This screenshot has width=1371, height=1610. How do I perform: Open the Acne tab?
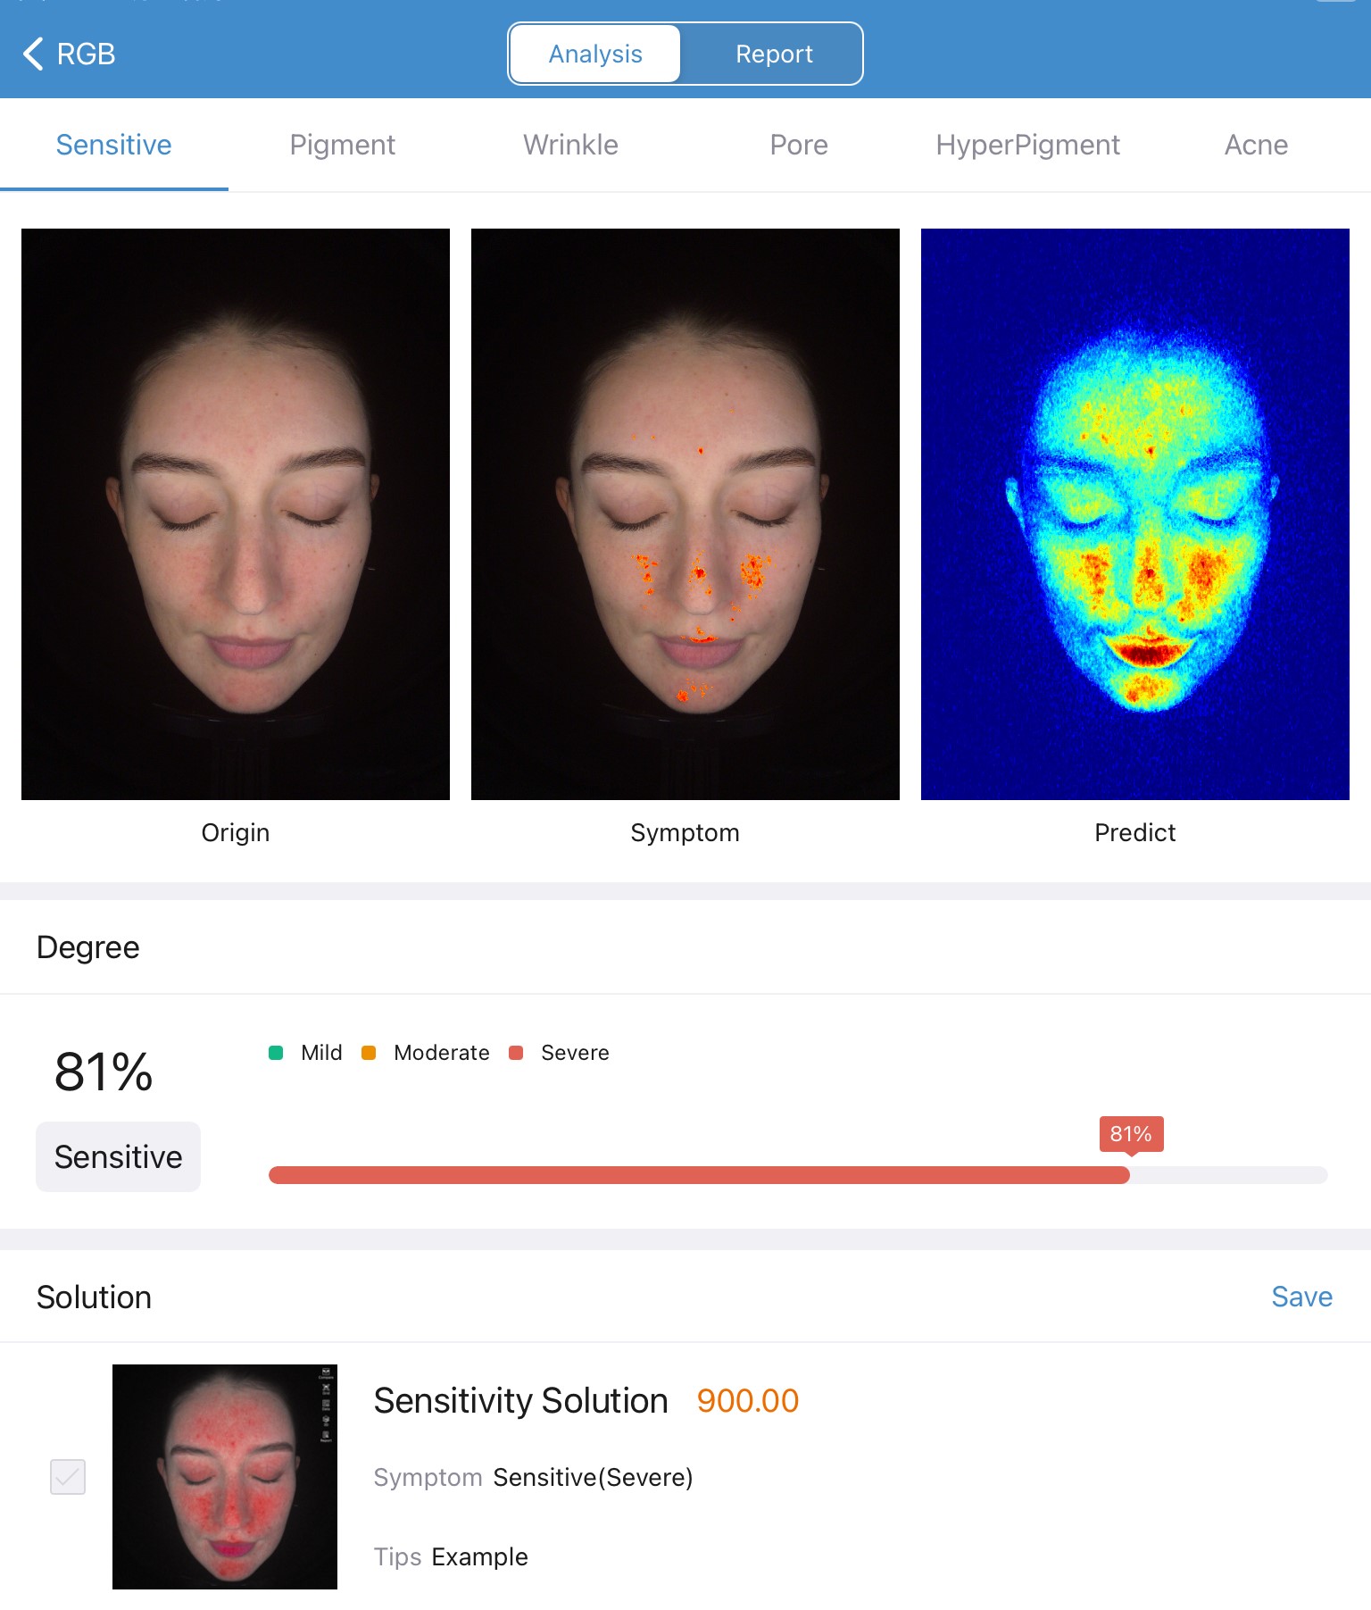[1257, 145]
